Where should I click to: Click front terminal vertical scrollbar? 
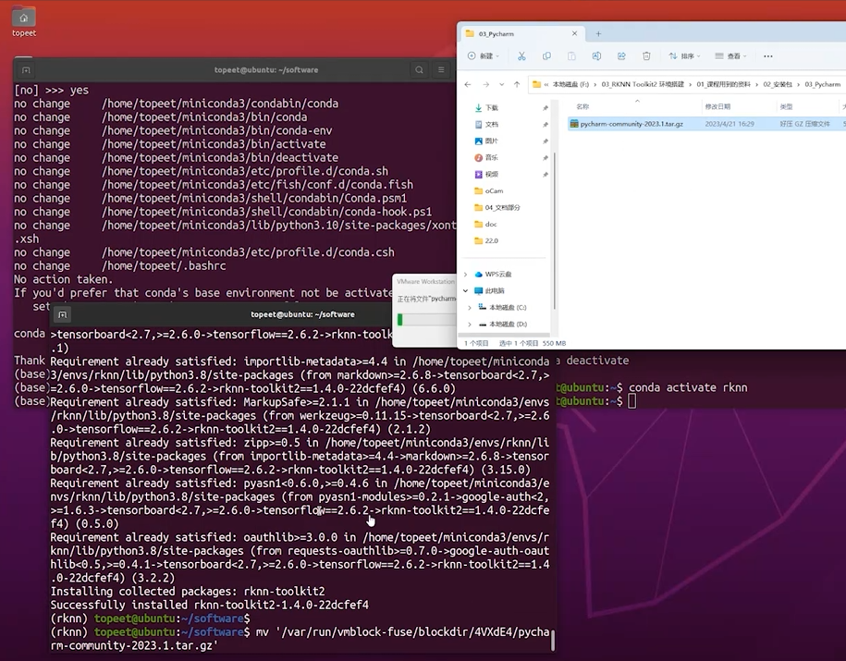tap(553, 640)
